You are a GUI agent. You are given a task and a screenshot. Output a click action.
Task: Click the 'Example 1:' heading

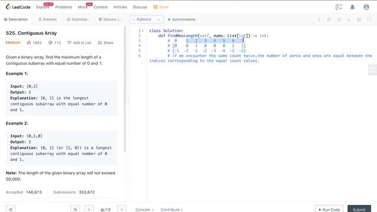17,74
